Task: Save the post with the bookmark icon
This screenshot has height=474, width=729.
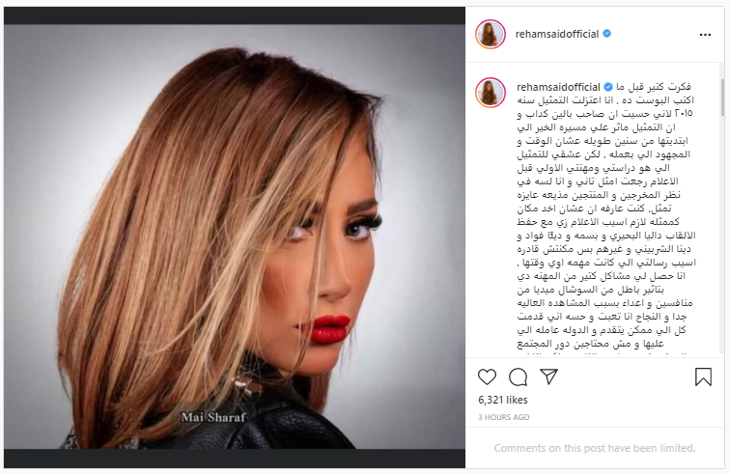Action: 703,376
